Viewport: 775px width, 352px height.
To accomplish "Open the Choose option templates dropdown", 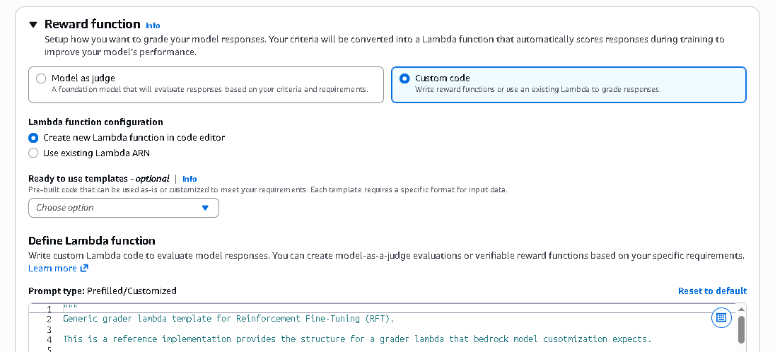I will tap(124, 208).
